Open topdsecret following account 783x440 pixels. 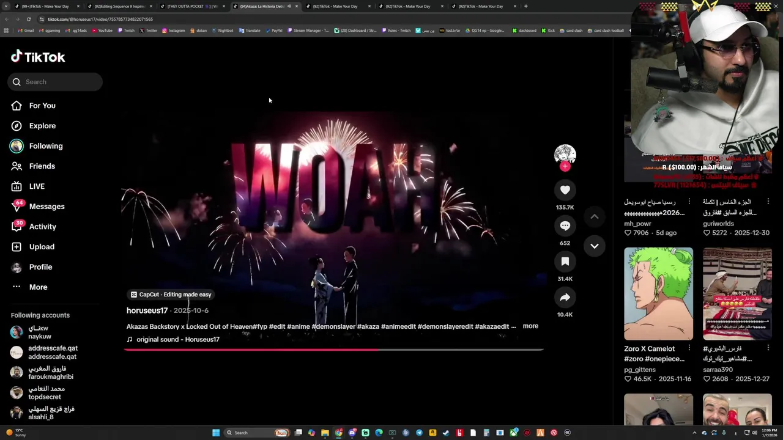[38, 393]
